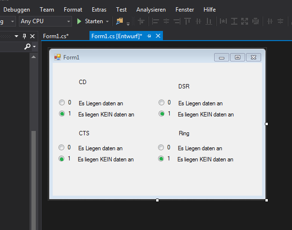Click the DSR label
Screen dimensions: 292x230
(184, 86)
